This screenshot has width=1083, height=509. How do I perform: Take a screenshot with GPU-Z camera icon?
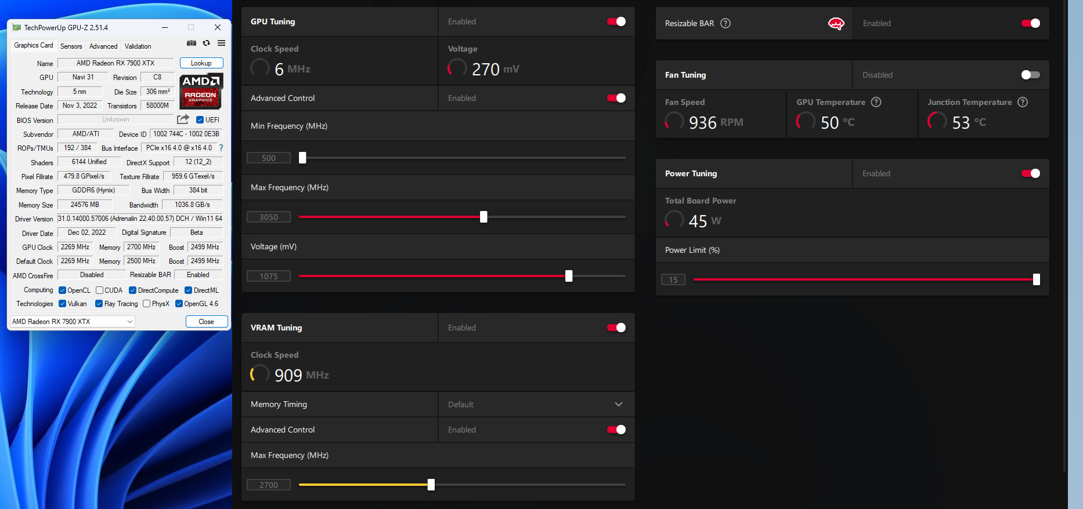point(192,43)
